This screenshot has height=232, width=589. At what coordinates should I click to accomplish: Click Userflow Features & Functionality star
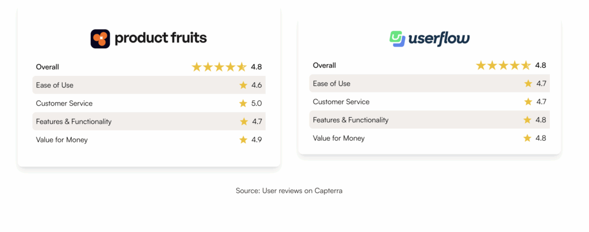(528, 120)
